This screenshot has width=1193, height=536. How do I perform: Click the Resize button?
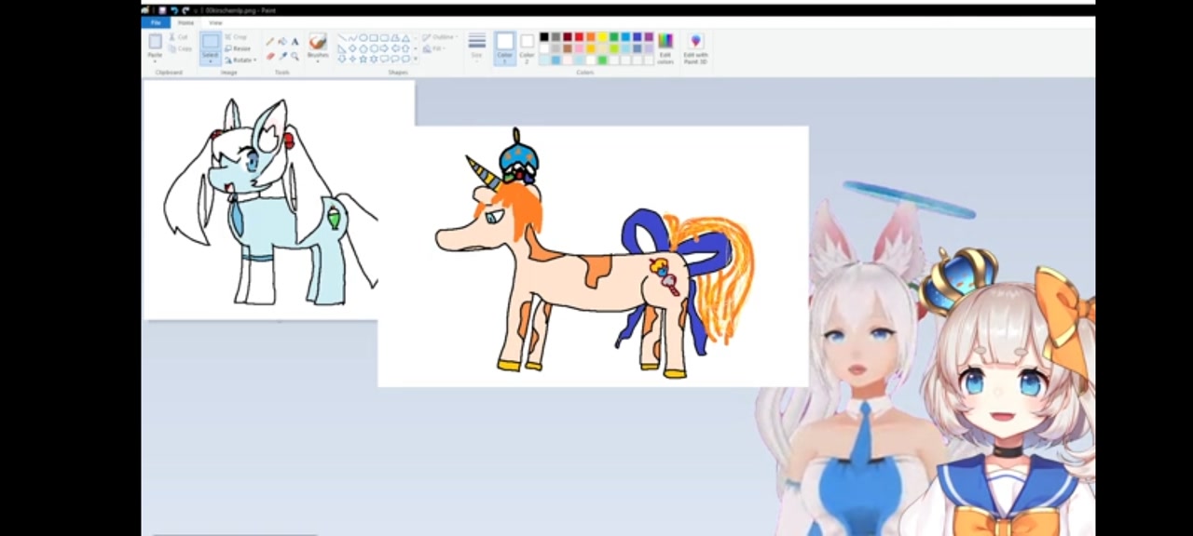(x=240, y=48)
